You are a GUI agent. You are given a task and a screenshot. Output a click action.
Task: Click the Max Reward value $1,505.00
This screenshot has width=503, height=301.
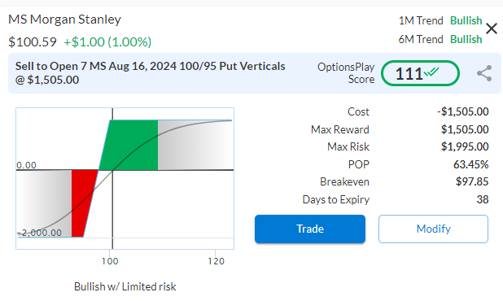(465, 129)
